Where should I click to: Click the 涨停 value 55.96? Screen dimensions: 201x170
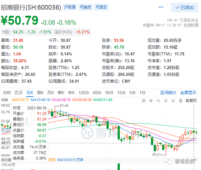point(119,40)
